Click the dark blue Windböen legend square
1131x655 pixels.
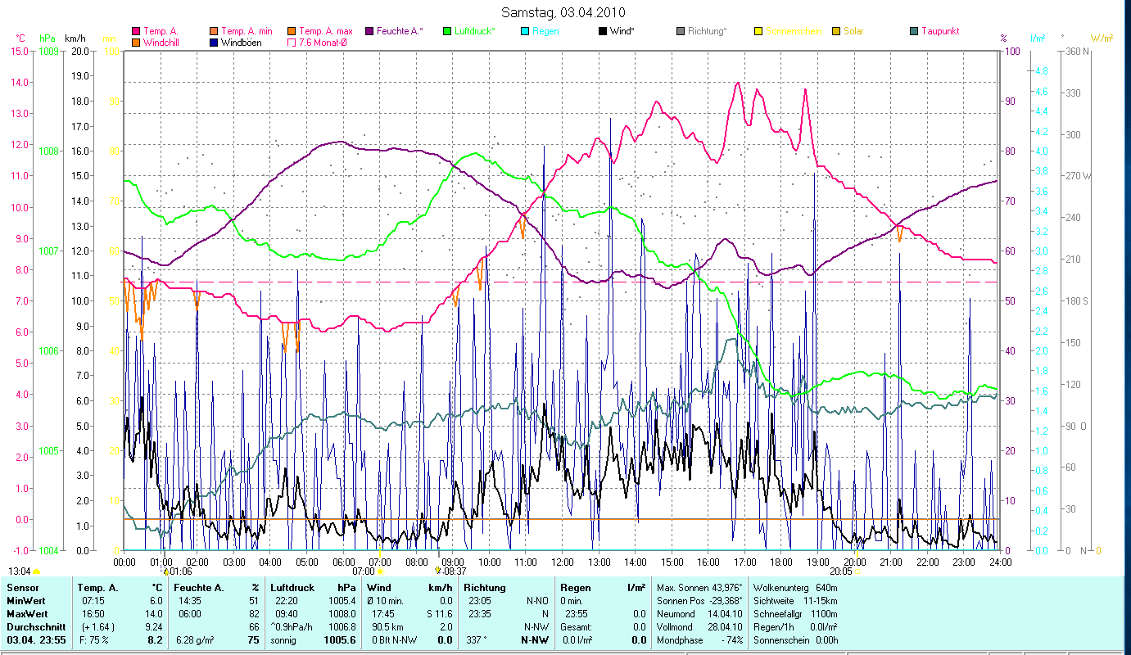213,42
